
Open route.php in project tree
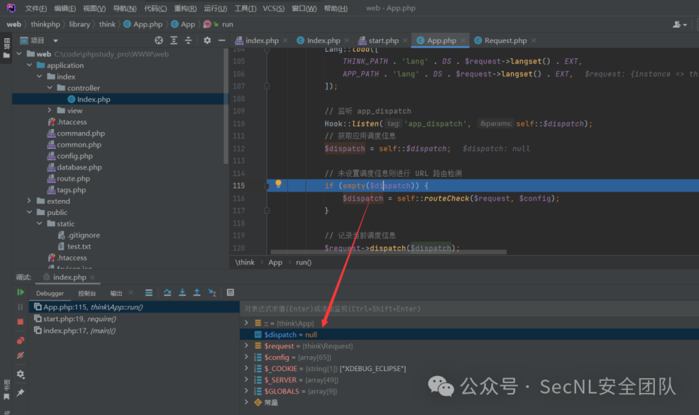(73, 178)
